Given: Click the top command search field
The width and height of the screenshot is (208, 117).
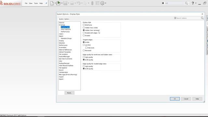Looking at the screenshot, I should (x=175, y=3).
